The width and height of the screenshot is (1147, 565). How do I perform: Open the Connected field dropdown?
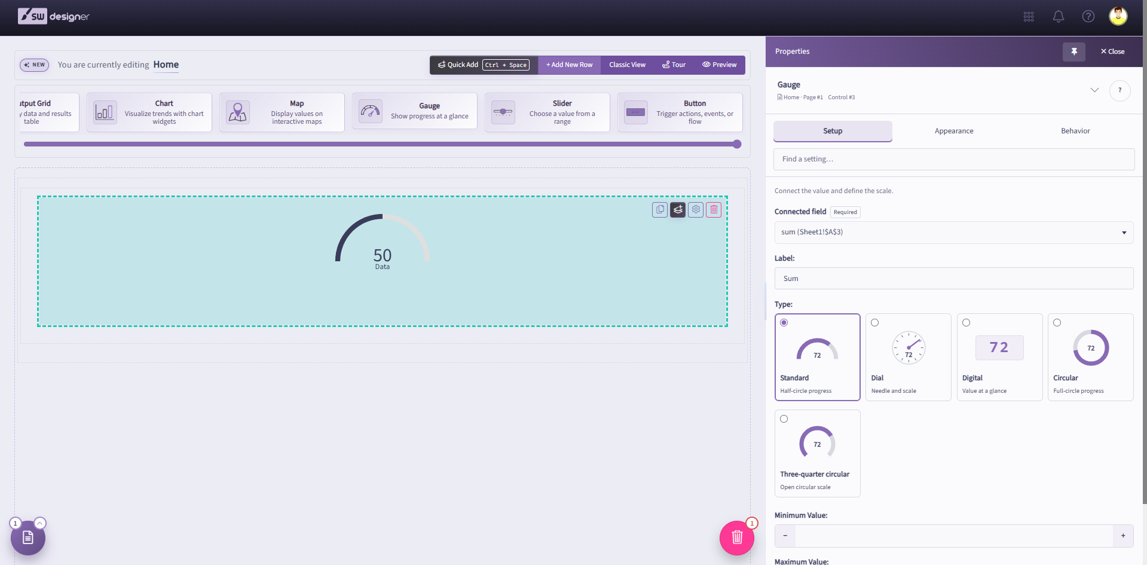pos(954,233)
